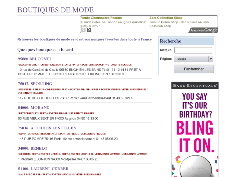This screenshot has height=177, width=236.
Task: Click the MODE FEMME tag under Sporting
Action: [51, 90]
